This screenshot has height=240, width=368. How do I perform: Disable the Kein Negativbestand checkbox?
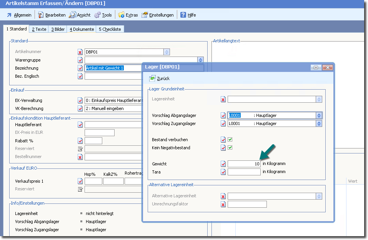click(230, 148)
